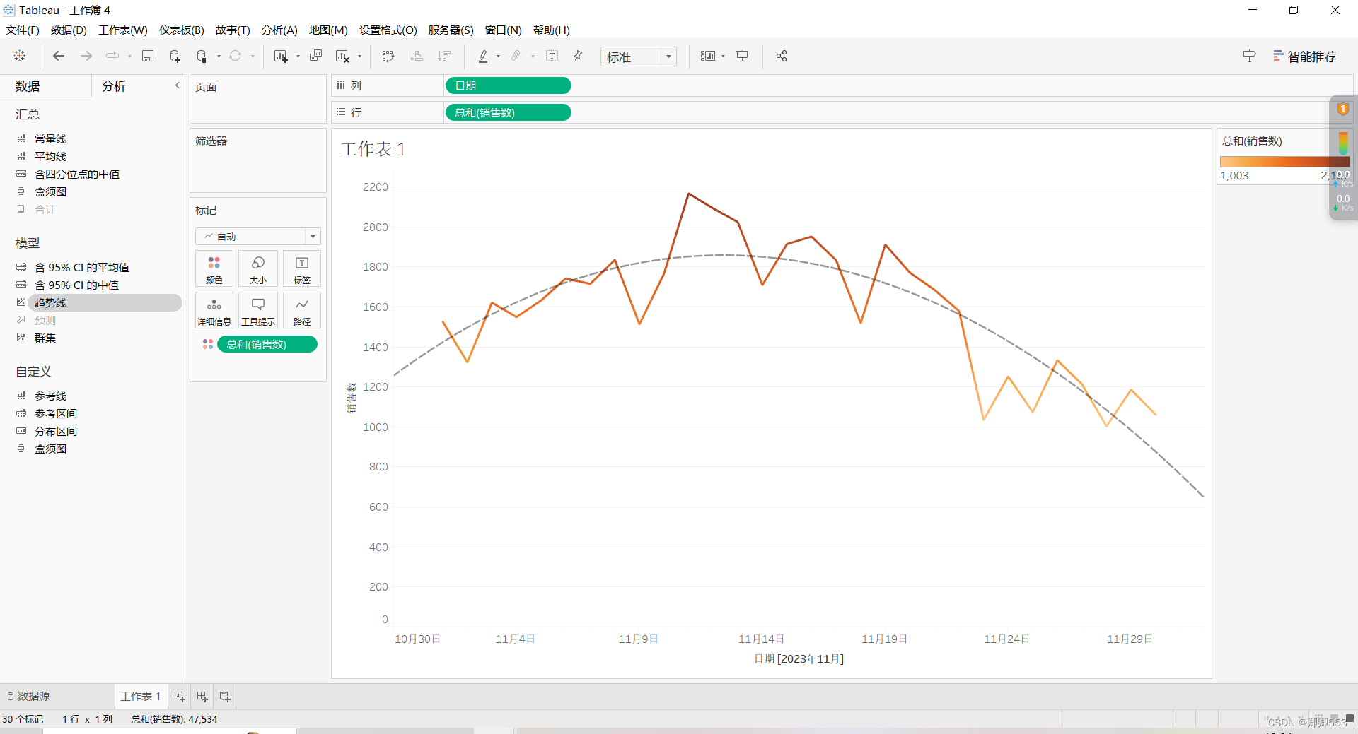Click the share workbook icon
The width and height of the screenshot is (1358, 734).
click(x=782, y=56)
